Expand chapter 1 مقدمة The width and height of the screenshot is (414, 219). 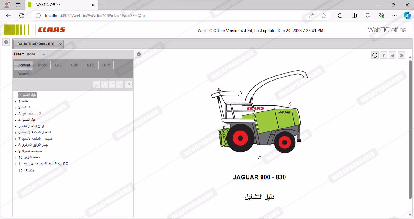[x=15, y=101]
